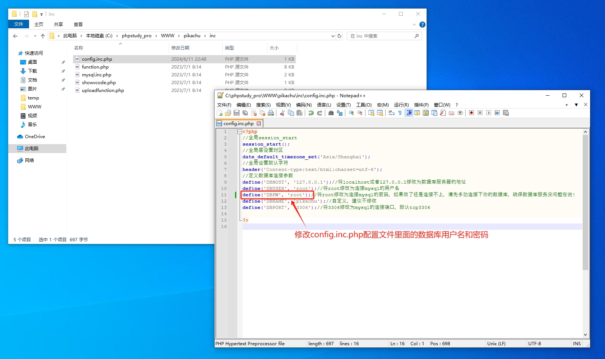Click the Function List icon in Notepad++
The image size is (605, 359).
pyautogui.click(x=443, y=113)
